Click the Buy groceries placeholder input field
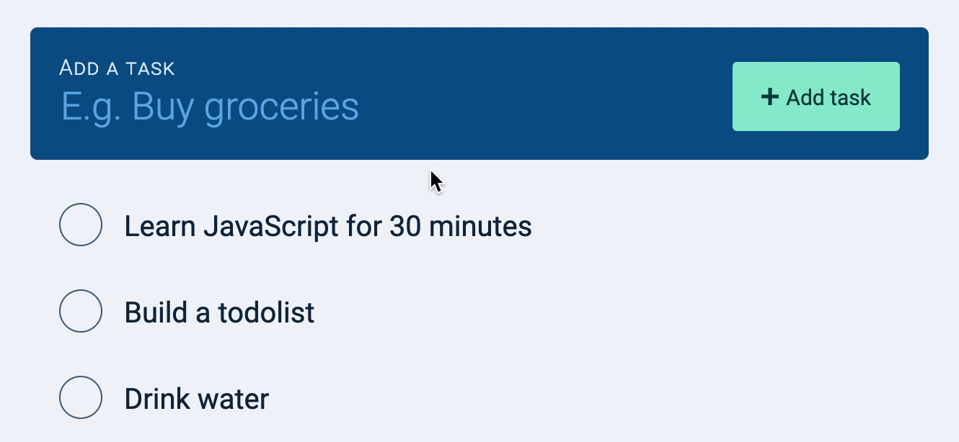 [209, 104]
